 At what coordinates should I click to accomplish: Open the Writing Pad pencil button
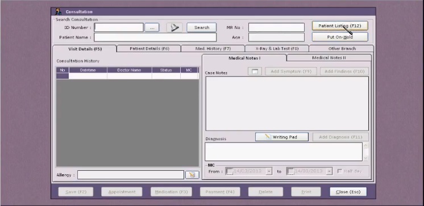(x=282, y=137)
